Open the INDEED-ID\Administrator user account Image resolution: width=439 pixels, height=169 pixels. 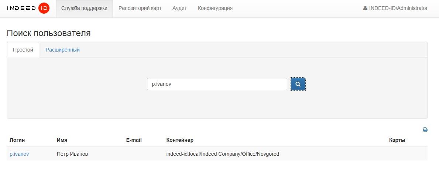(395, 8)
